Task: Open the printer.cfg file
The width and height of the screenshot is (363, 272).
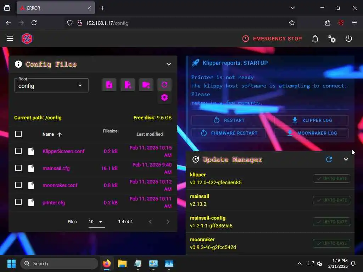Action: point(54,203)
